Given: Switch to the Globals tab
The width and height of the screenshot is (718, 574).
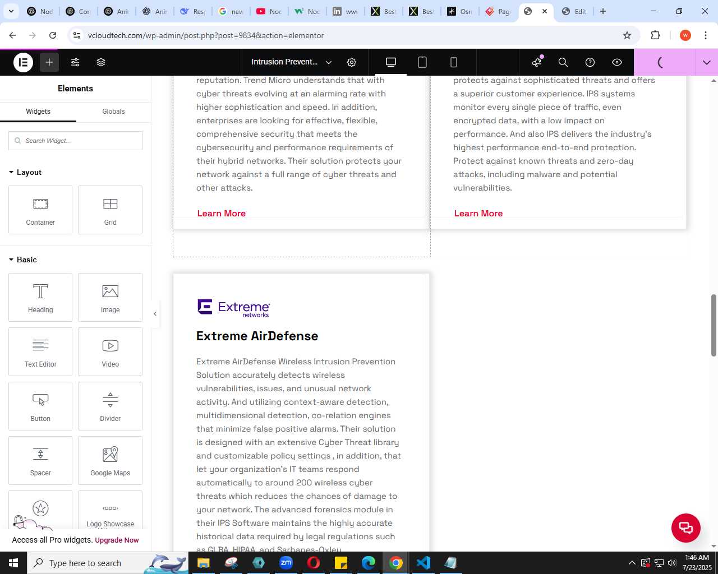Looking at the screenshot, I should coord(113,112).
